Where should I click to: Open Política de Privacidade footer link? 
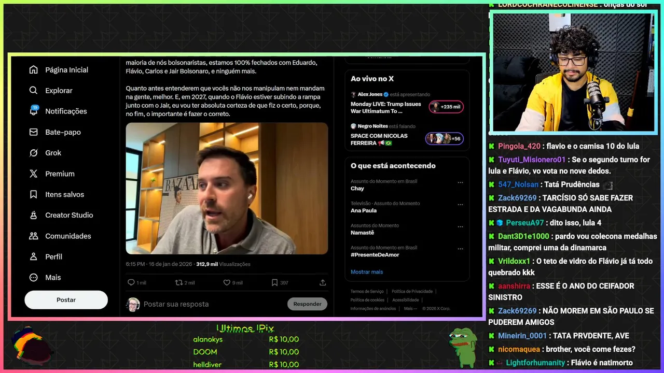pos(412,291)
